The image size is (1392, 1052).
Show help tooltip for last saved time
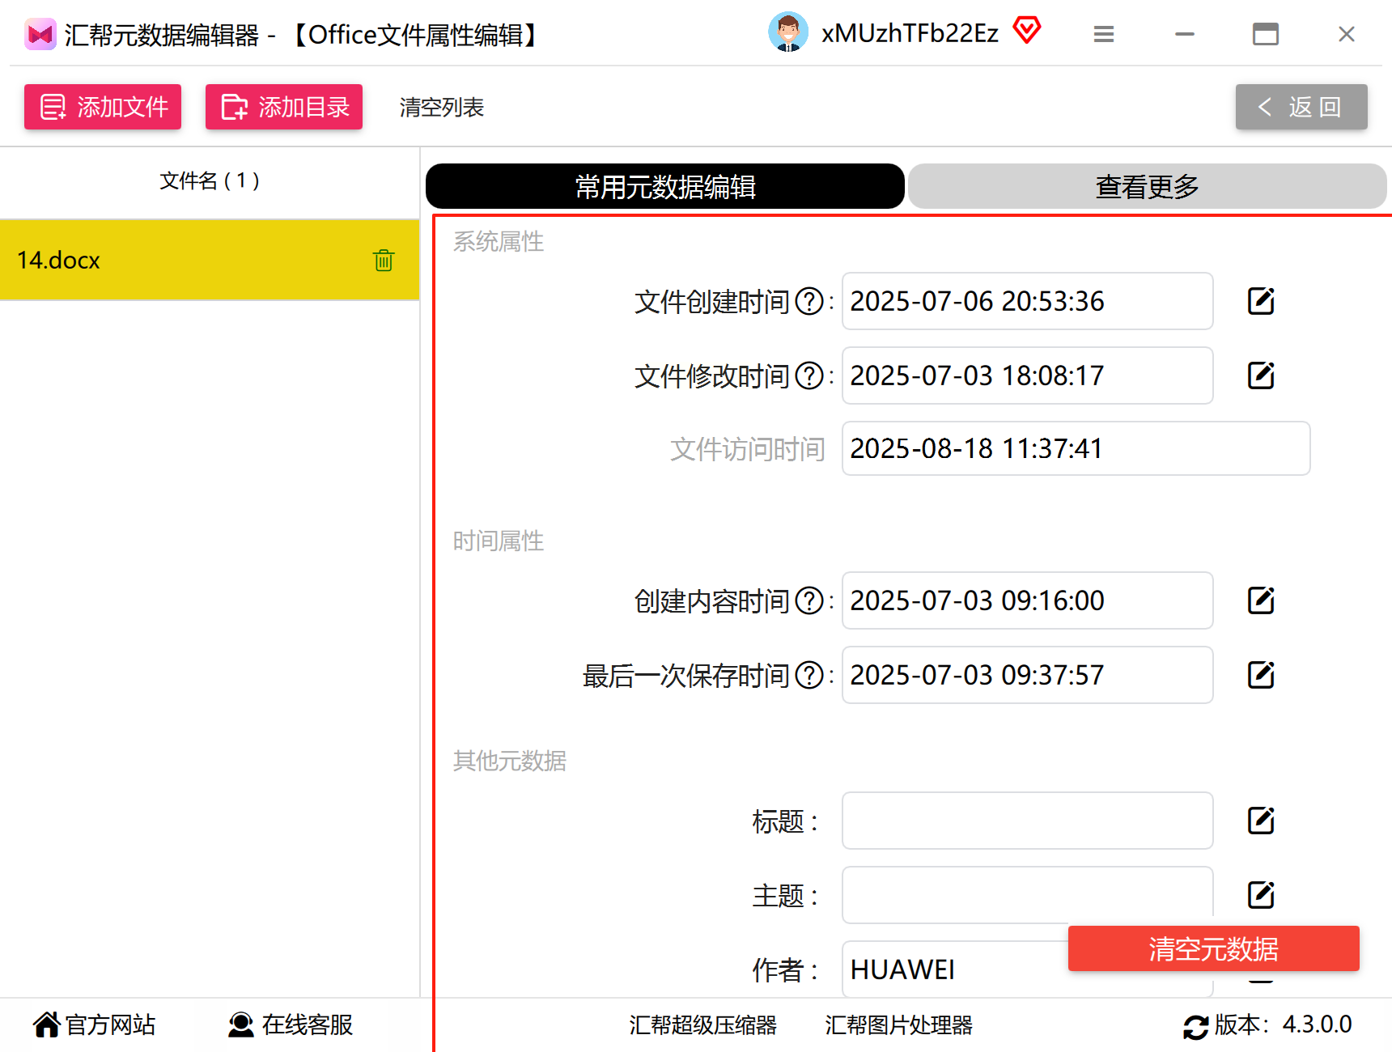[809, 676]
